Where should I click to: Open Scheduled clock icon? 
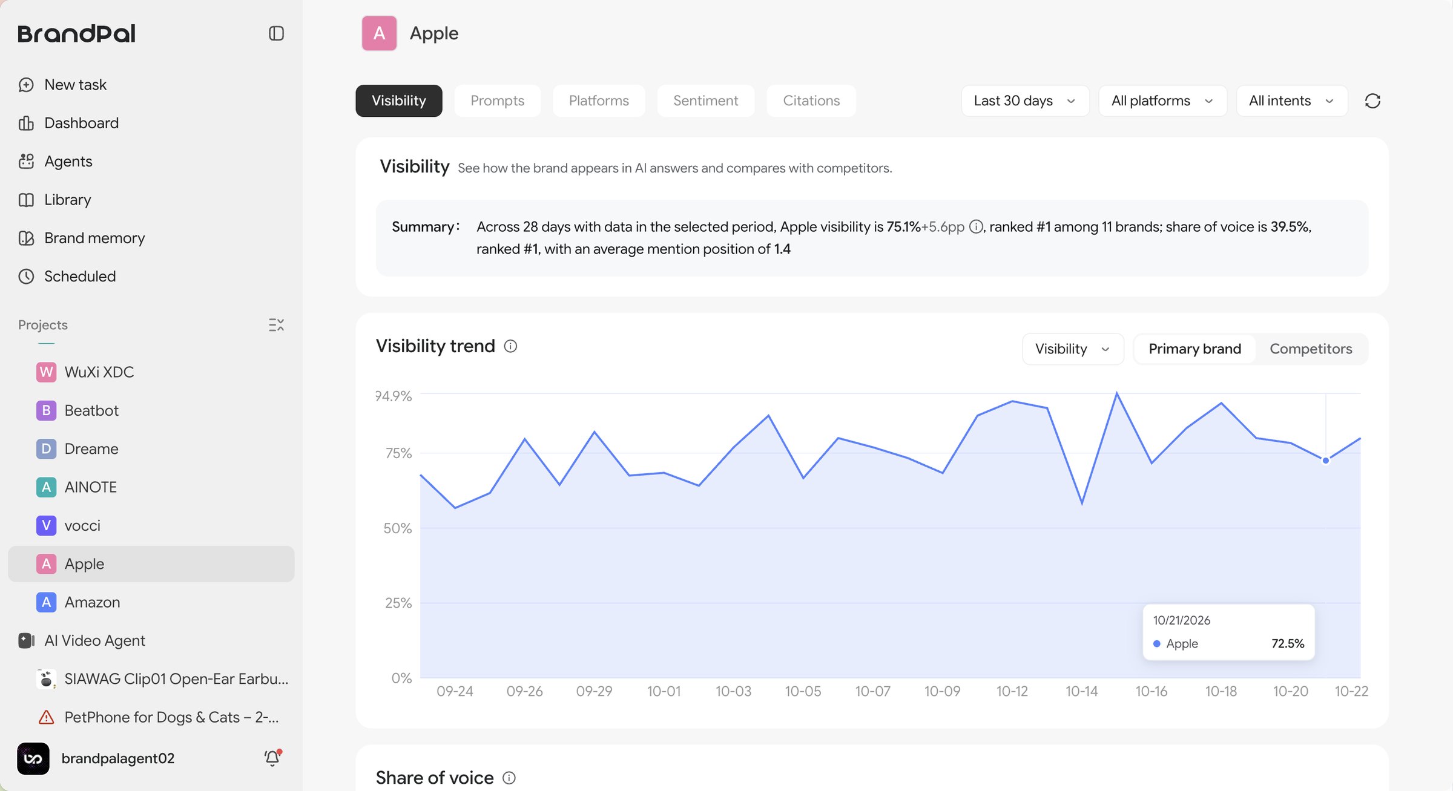point(26,276)
